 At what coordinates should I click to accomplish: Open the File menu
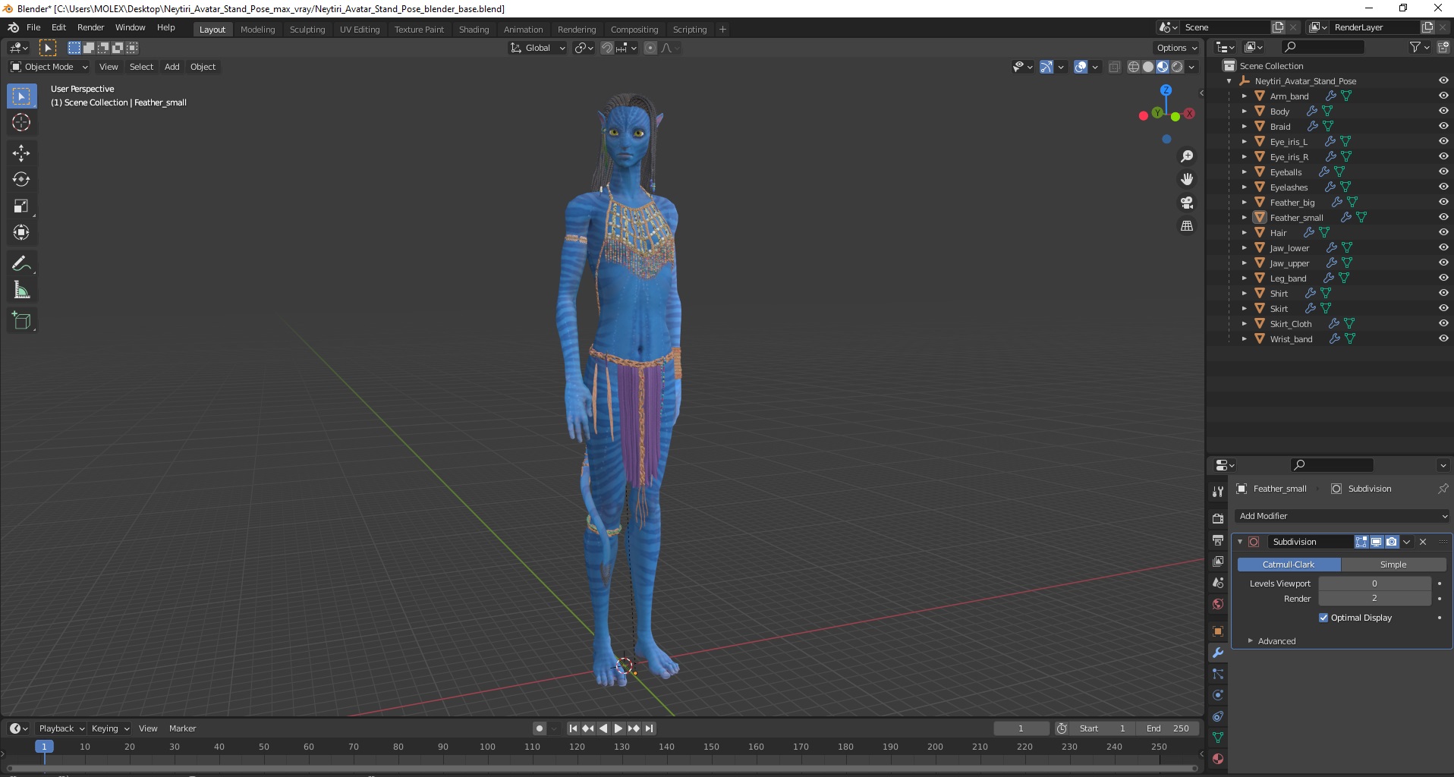click(x=33, y=27)
